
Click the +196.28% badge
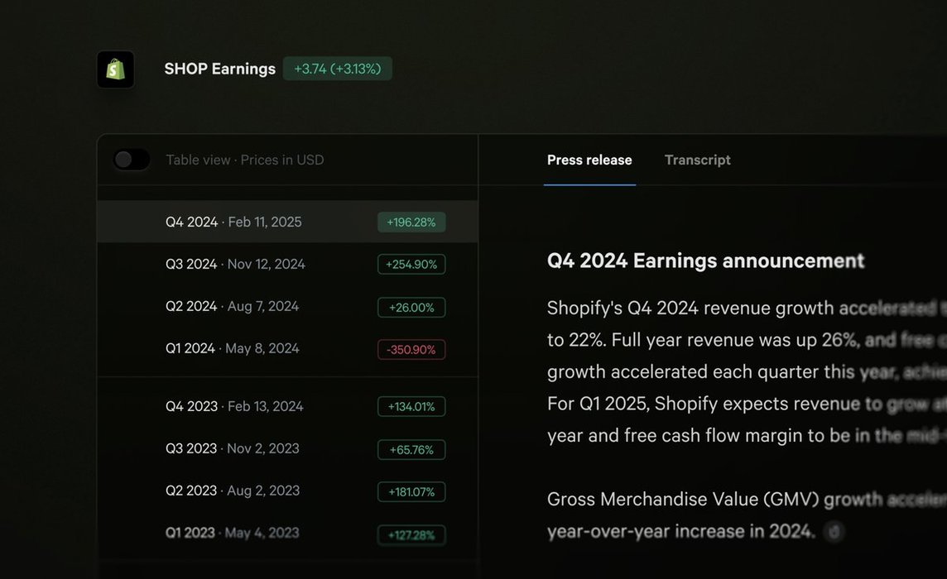[x=411, y=223]
